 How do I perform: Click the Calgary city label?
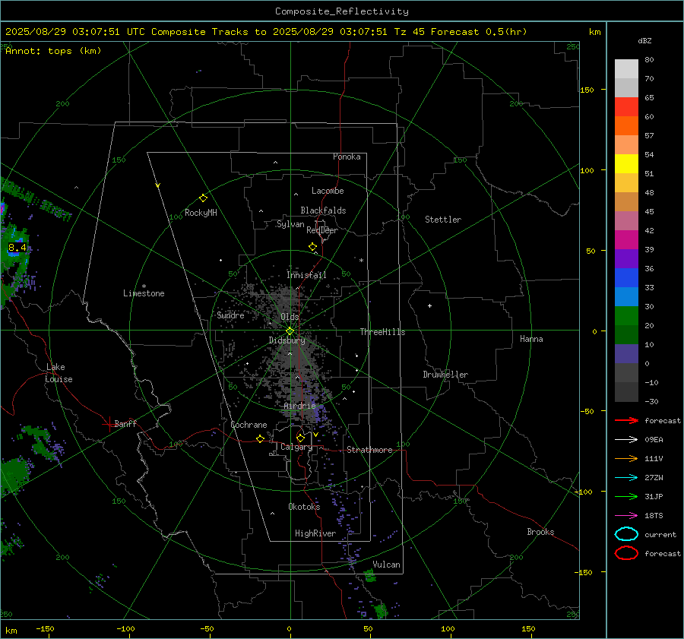(x=296, y=447)
